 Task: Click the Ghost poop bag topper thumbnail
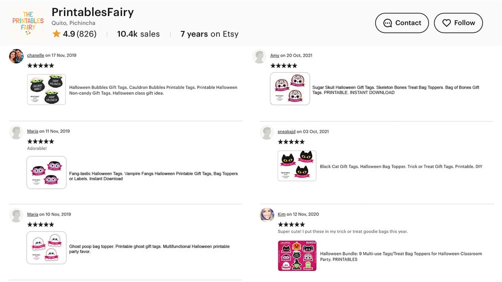(x=46, y=248)
